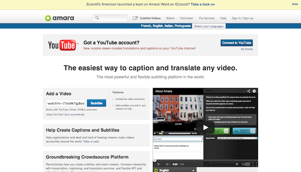Open the video on YouTube via the player logo
This screenshot has width=301, height=172.
[x=246, y=164]
